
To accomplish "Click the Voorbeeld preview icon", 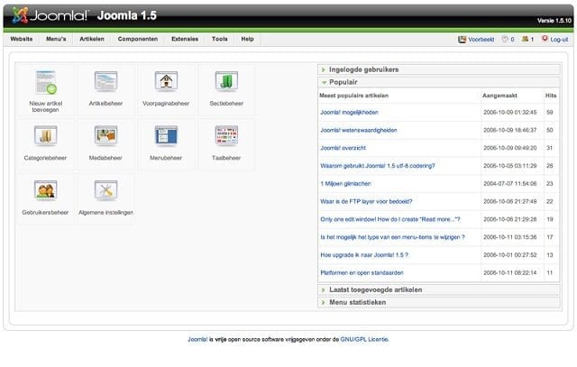I will [463, 39].
